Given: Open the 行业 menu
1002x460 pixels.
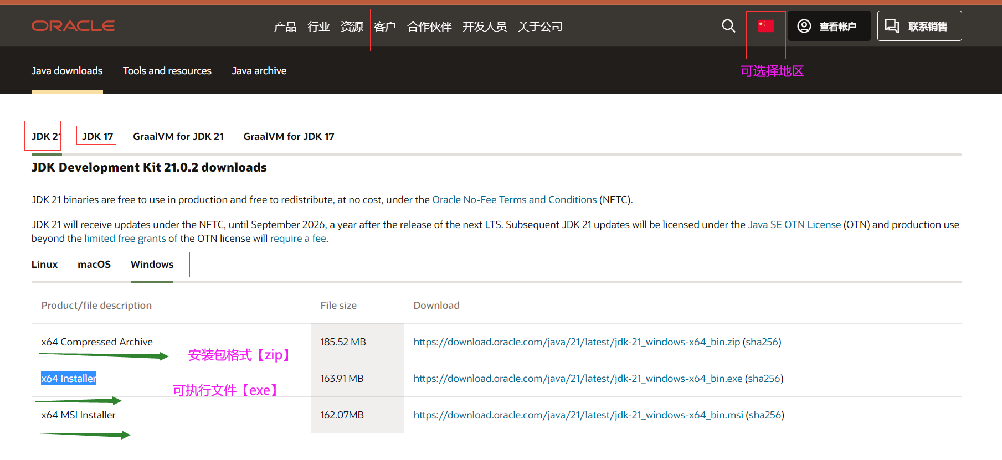Looking at the screenshot, I should click(318, 27).
